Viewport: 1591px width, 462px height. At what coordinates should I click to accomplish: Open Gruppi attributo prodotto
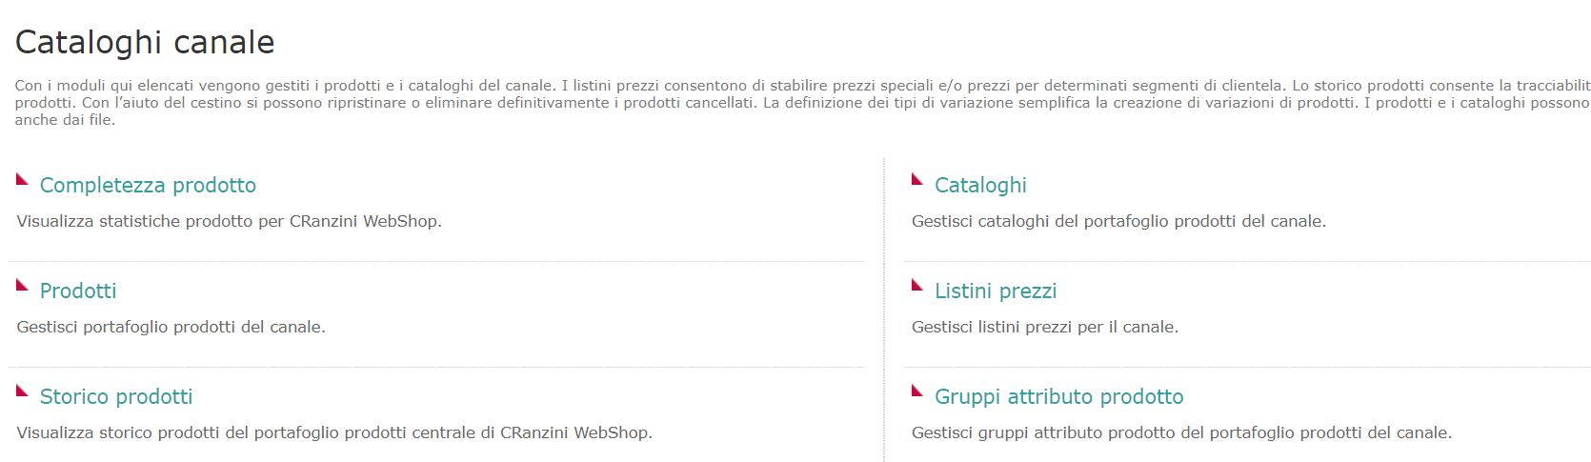[x=1059, y=396]
